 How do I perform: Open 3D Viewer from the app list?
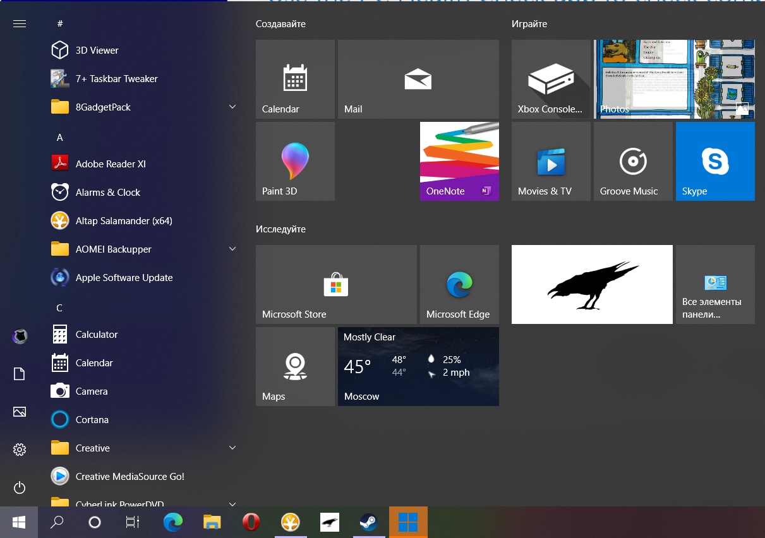144,51
